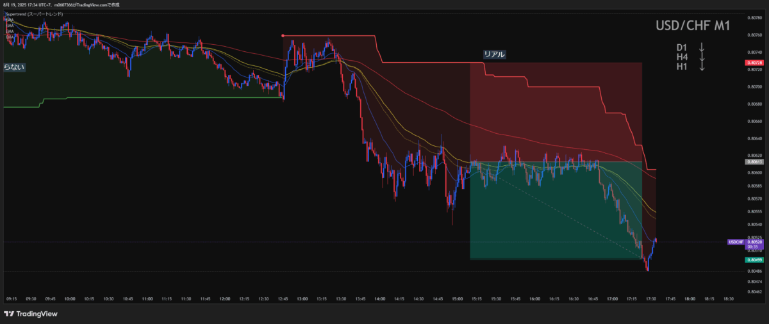Click the らない text label at left edge
The width and height of the screenshot is (769, 324).
coord(14,67)
